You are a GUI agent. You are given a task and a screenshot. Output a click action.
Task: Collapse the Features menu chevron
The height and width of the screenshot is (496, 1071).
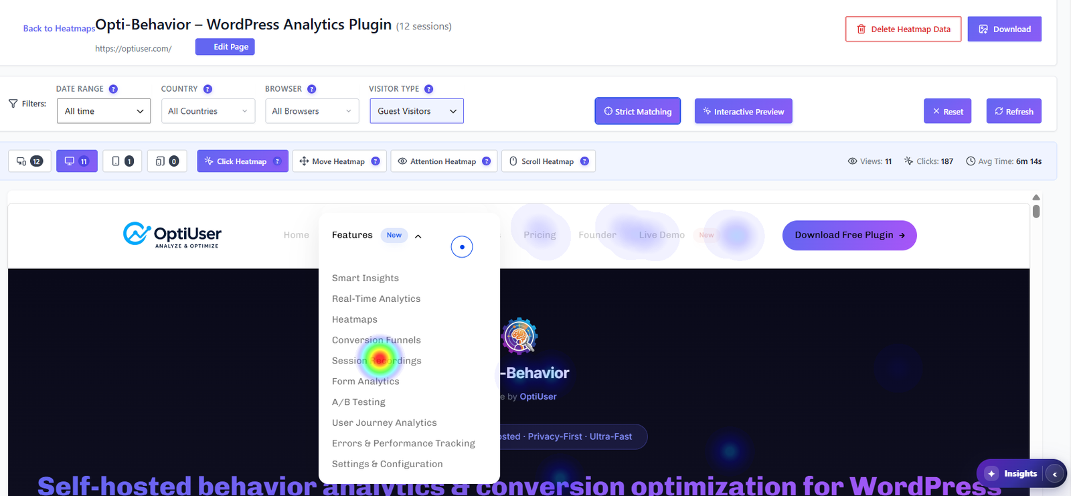(x=418, y=236)
